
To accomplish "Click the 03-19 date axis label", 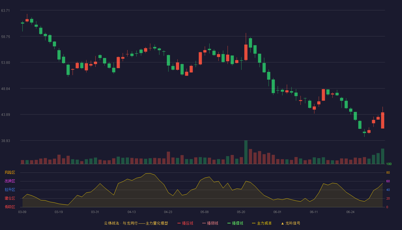I will 59,212.
